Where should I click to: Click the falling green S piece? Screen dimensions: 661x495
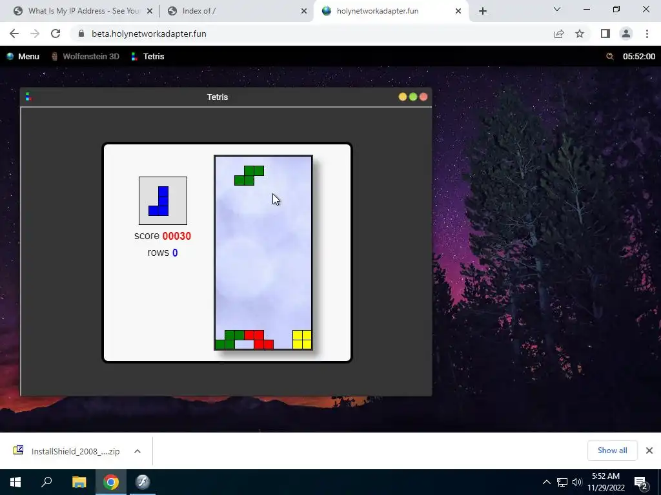click(x=249, y=175)
